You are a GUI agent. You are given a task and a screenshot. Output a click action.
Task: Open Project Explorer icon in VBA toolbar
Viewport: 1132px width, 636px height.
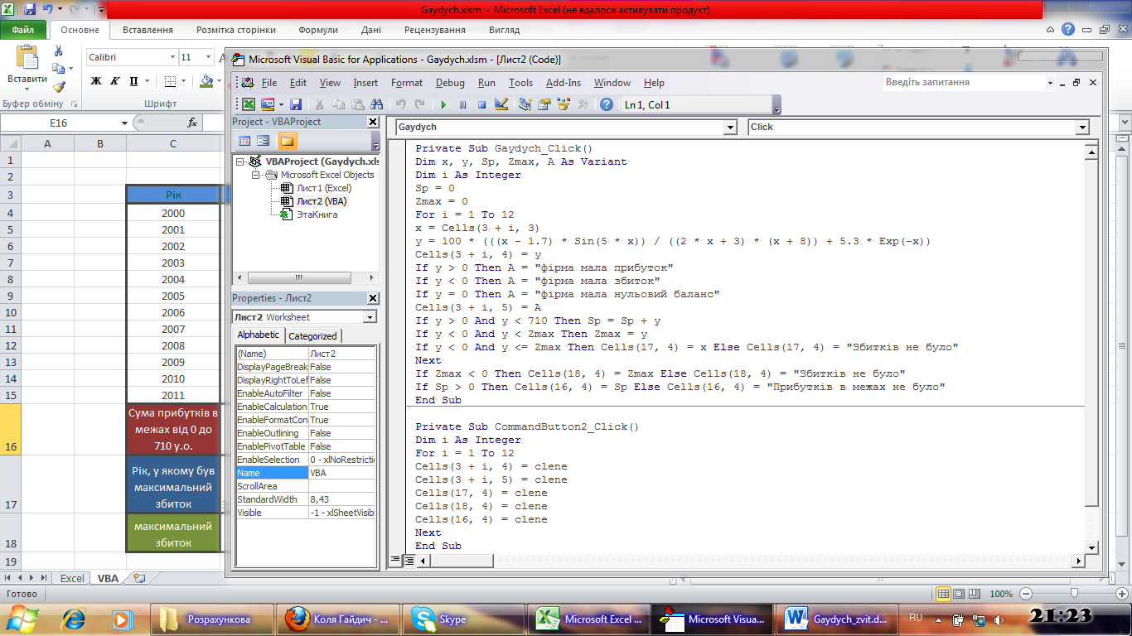tap(525, 104)
